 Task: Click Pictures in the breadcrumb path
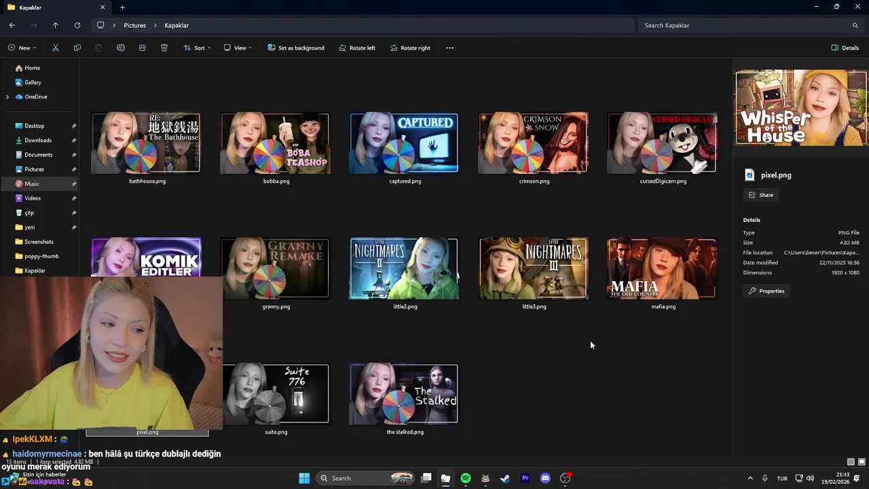click(x=134, y=25)
